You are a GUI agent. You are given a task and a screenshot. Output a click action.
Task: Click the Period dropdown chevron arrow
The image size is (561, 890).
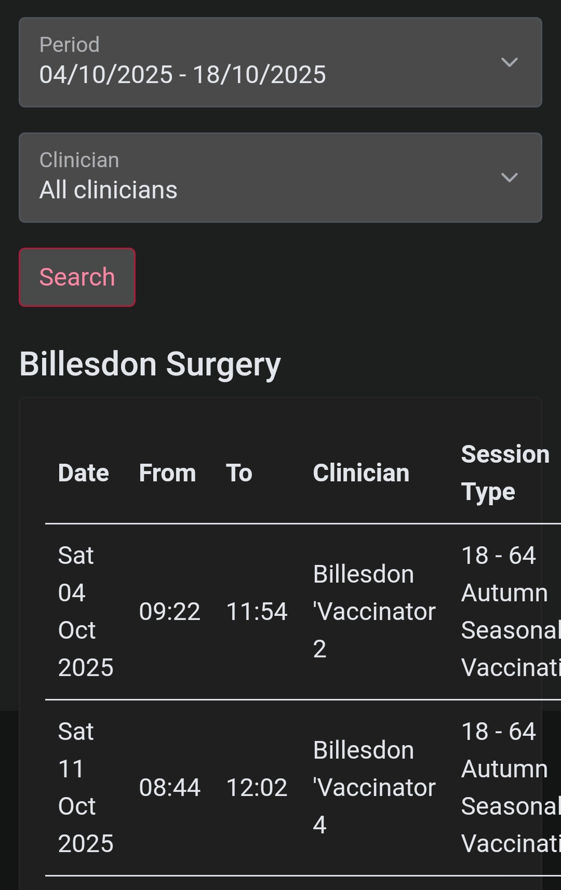tap(509, 62)
